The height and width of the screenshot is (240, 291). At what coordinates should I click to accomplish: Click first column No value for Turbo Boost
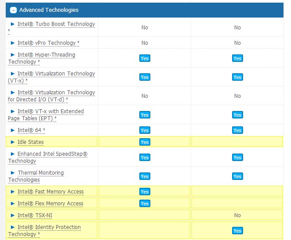pos(145,28)
